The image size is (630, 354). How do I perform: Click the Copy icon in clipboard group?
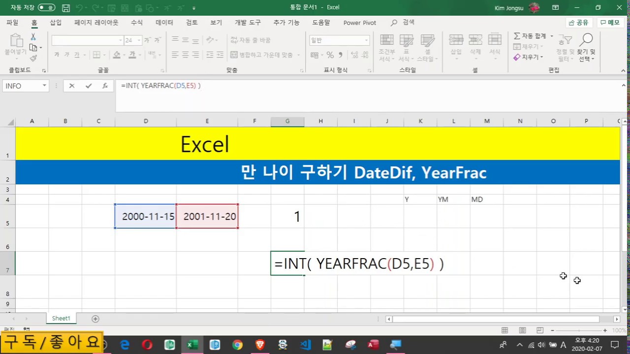click(33, 48)
